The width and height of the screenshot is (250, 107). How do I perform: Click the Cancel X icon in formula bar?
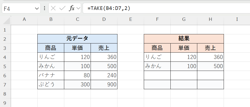[53, 8]
